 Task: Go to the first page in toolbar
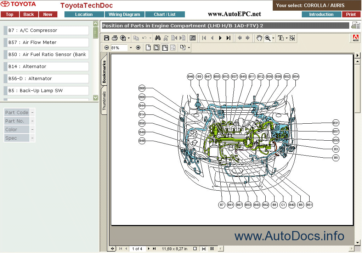click(204, 38)
